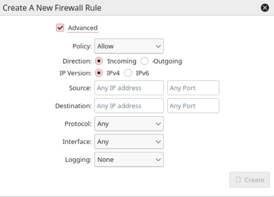
Task: Open the Logging dropdown showing None
Action: tap(129, 159)
